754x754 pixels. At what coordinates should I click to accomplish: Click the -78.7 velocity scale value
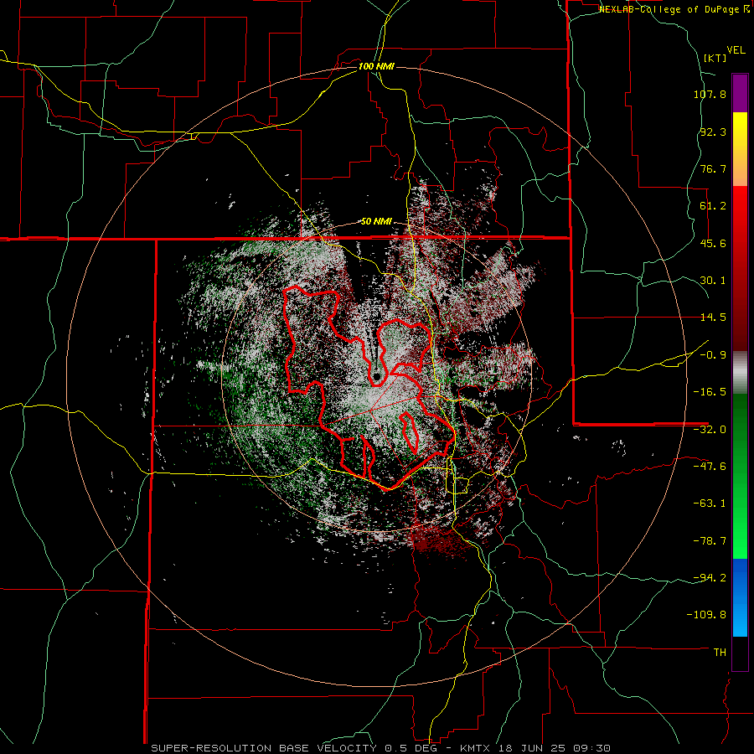pyautogui.click(x=710, y=541)
